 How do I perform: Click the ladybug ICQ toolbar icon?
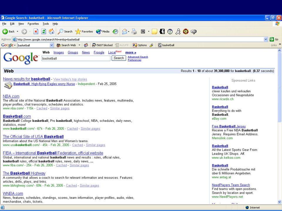170,32
